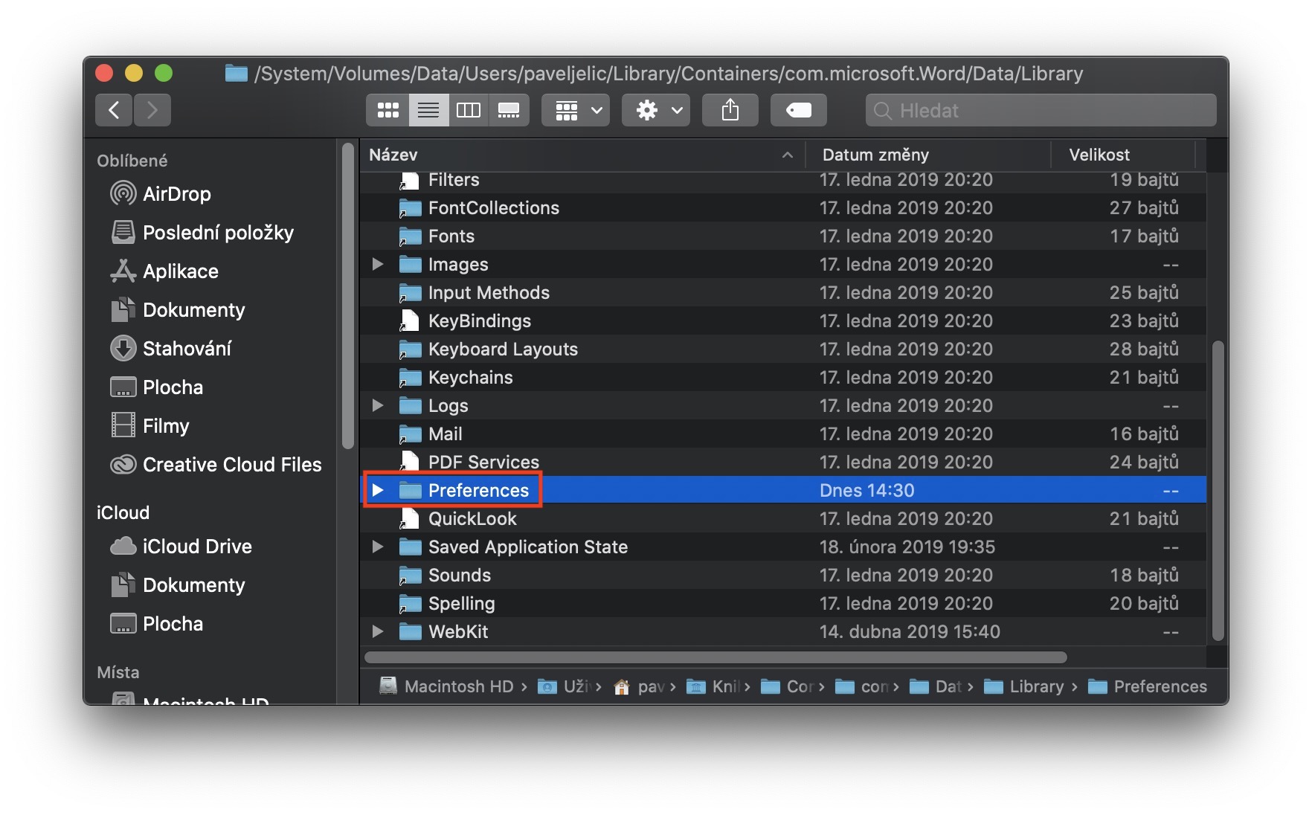The image size is (1312, 815).
Task: Expand the Saved Application State folder
Action: click(378, 547)
